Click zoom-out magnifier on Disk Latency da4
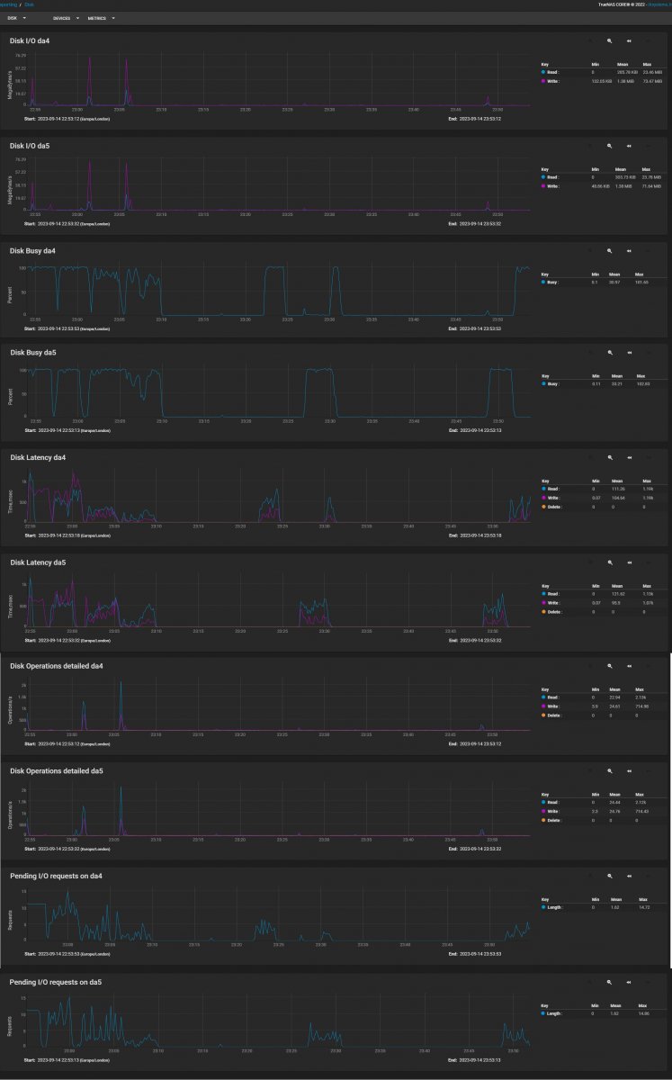The width and height of the screenshot is (672, 1080). (609, 457)
